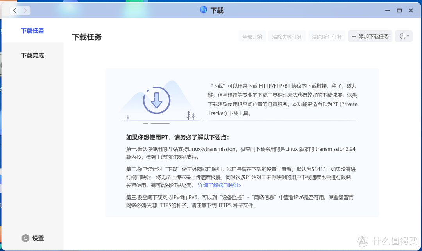This screenshot has height=251, width=422.
Task: Click the plus icon in 添加下载任务
Action: 354,37
